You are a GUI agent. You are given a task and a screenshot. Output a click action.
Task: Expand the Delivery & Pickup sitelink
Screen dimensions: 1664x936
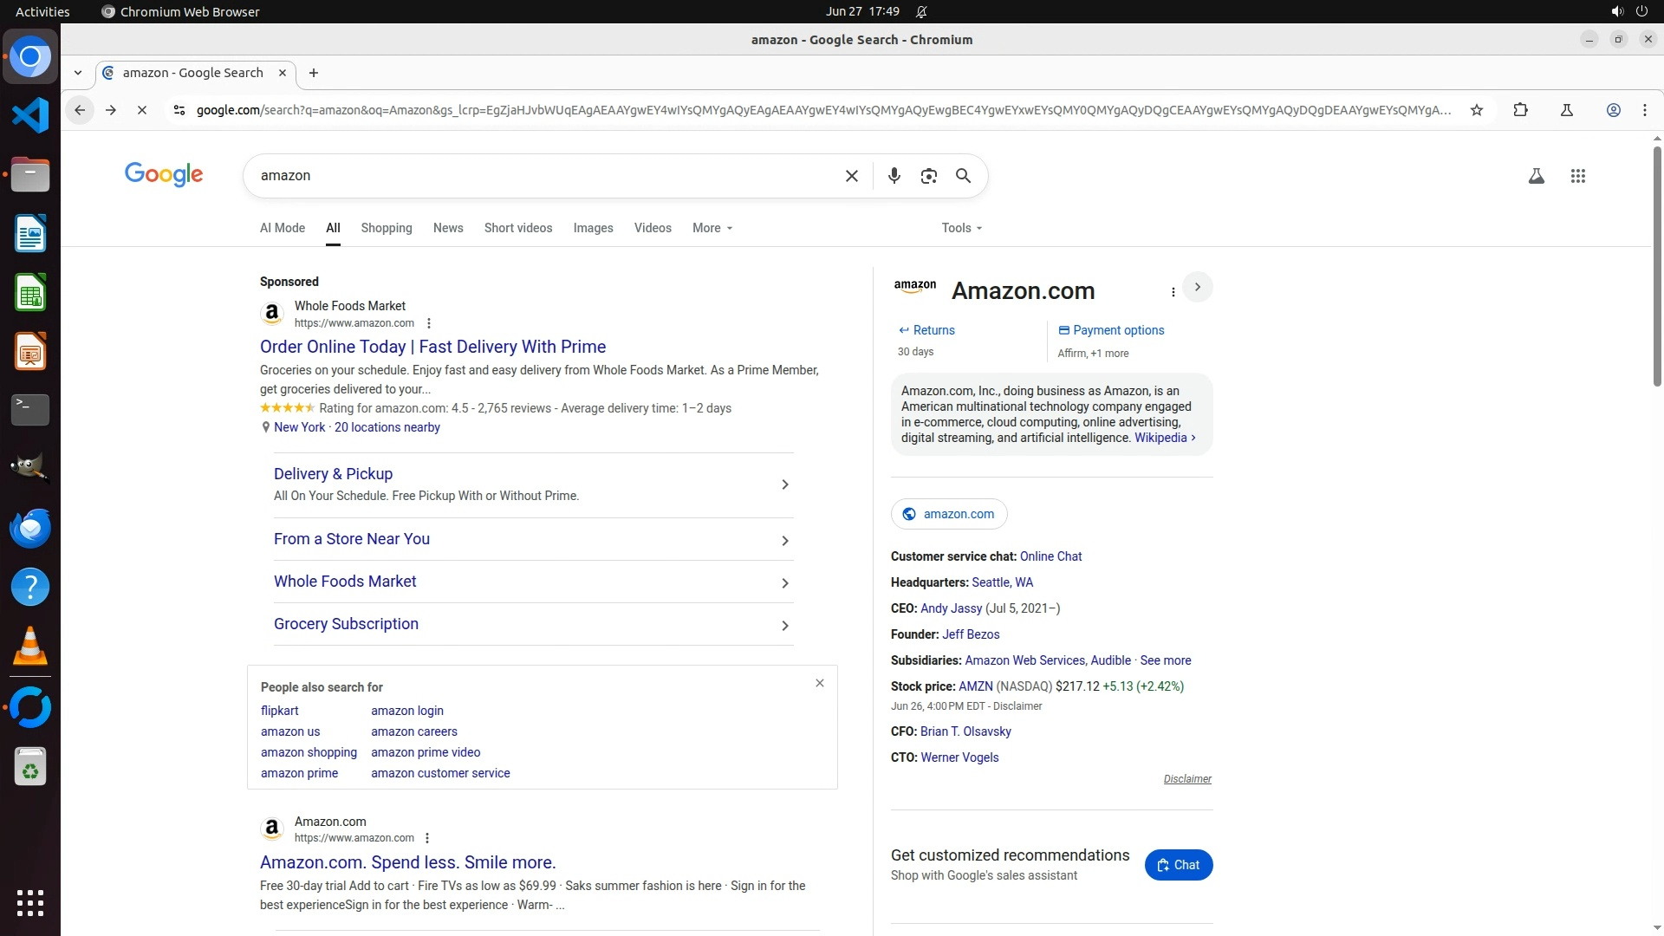784,484
